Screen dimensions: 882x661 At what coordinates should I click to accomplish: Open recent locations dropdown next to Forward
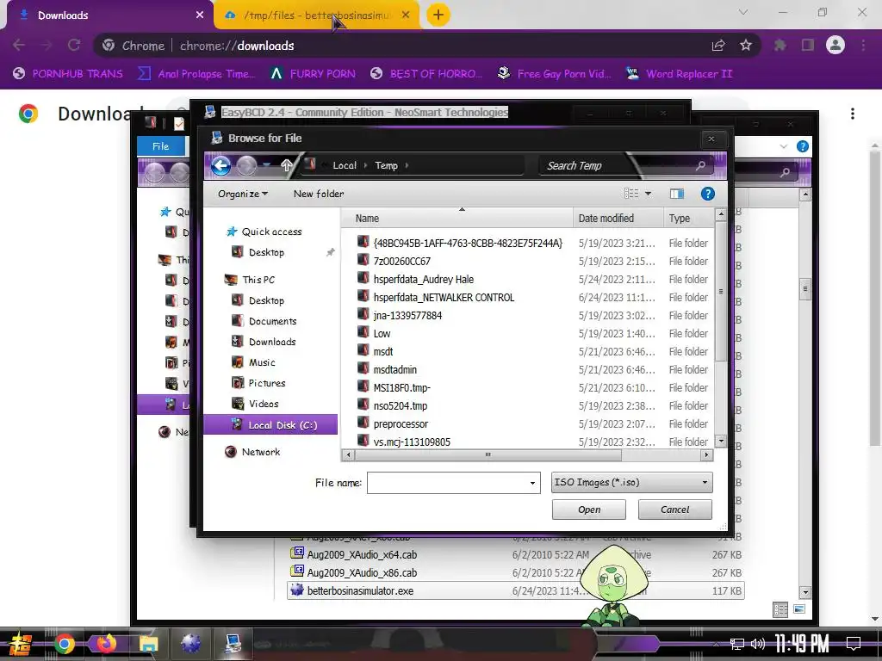pos(267,165)
